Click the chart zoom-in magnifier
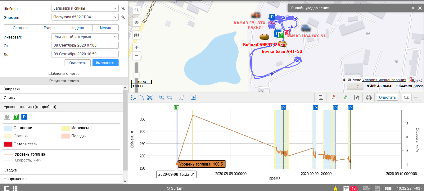 [161, 97]
